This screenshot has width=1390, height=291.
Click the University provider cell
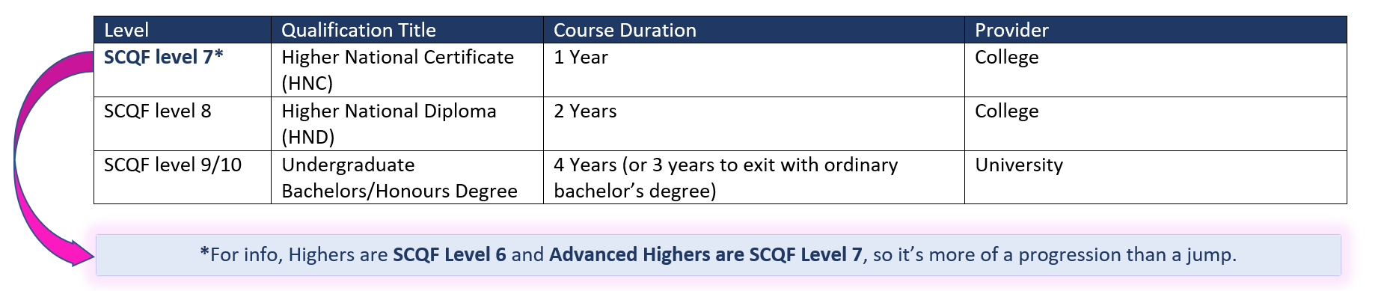[1156, 177]
